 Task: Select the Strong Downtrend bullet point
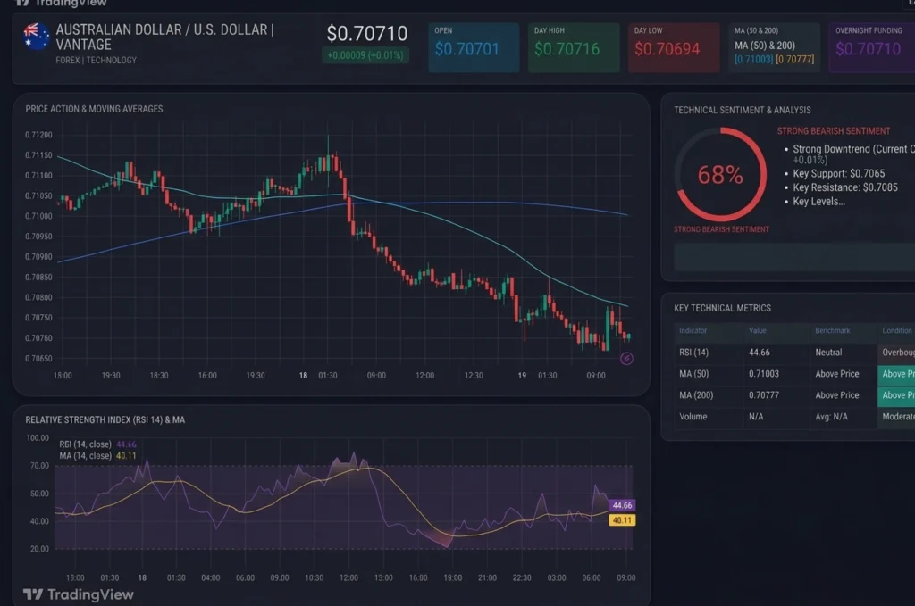pos(853,154)
